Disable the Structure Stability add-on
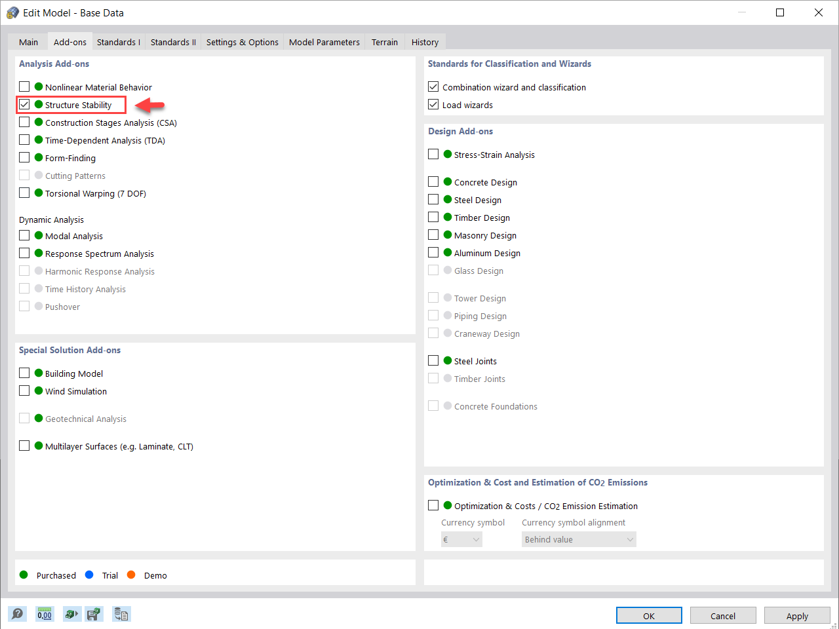The height and width of the screenshot is (629, 839). point(24,104)
